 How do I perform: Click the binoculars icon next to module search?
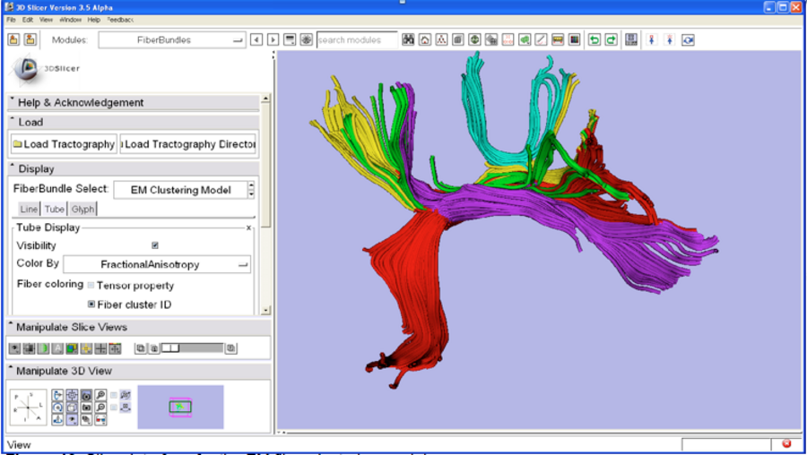coord(408,39)
